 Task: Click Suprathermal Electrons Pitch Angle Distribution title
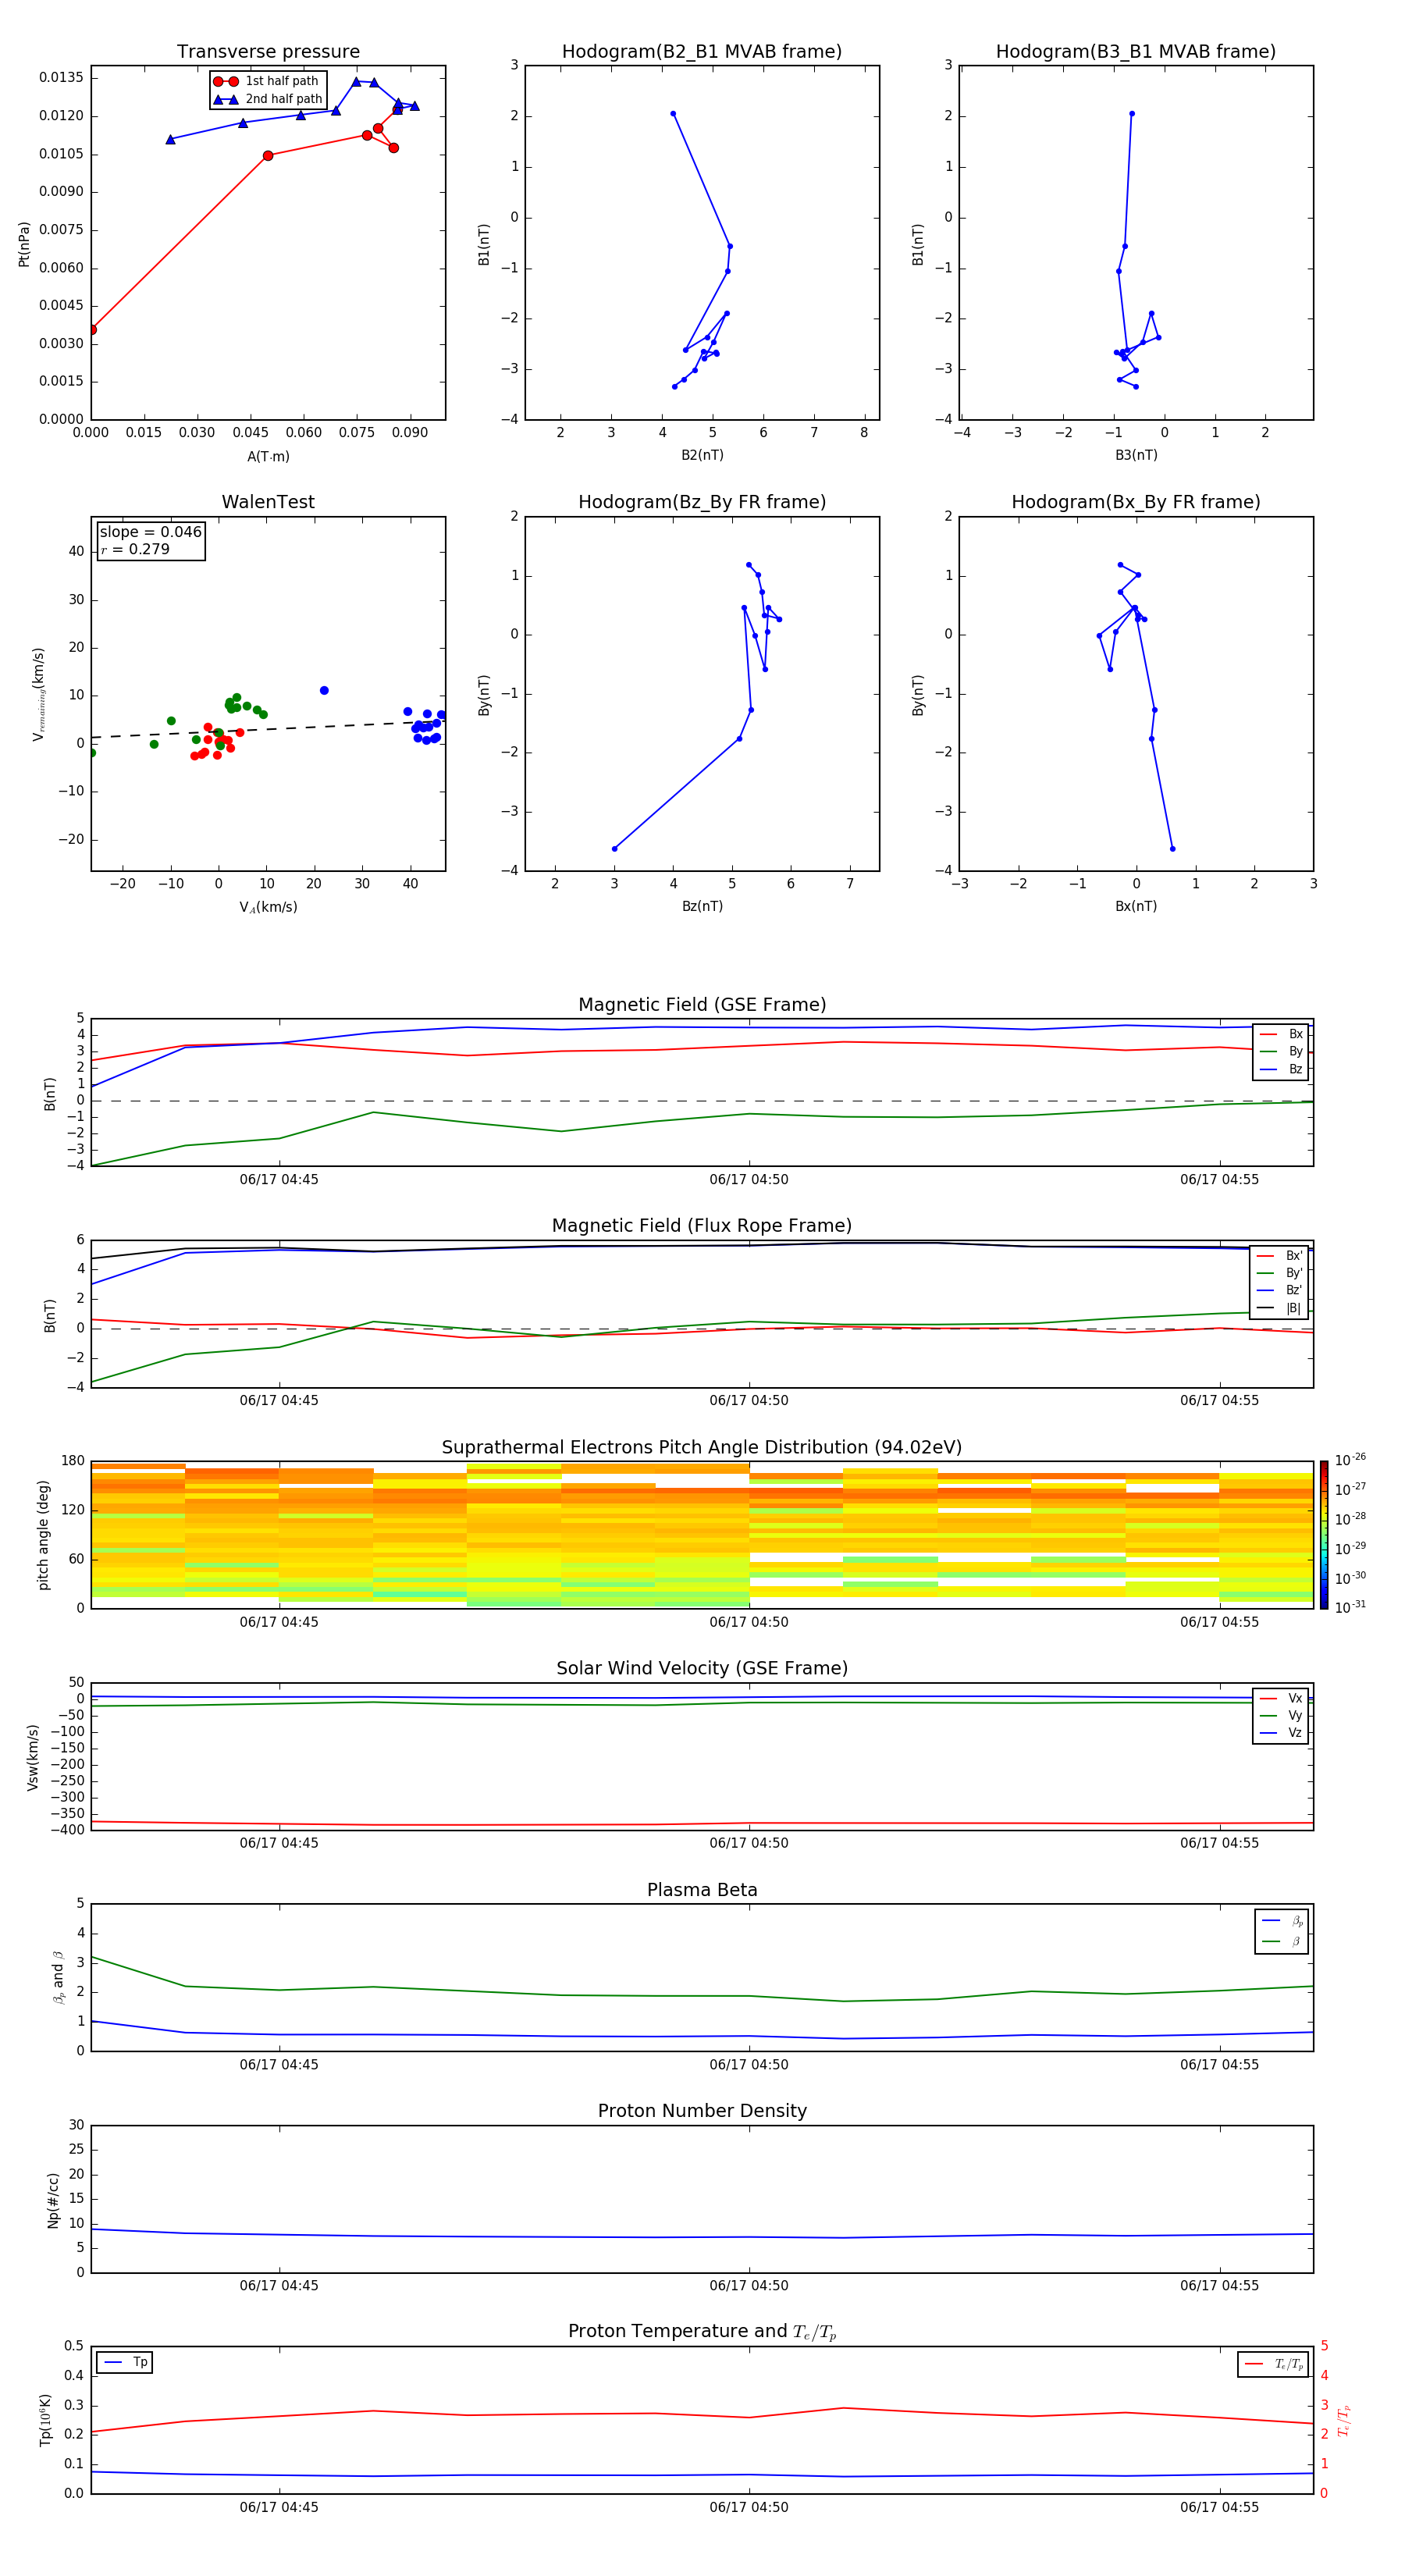click(702, 1447)
